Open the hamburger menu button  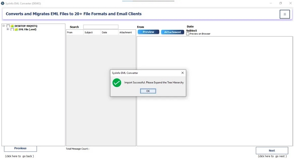click(x=285, y=14)
